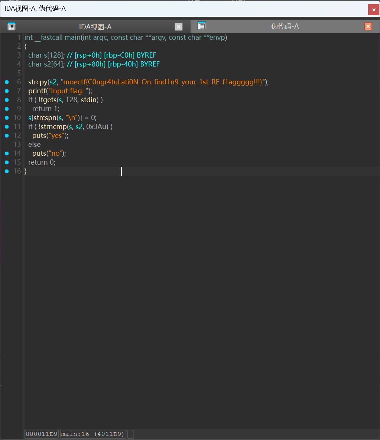
Task: Toggle breakpoint dot on line 9
Action: (x=7, y=109)
